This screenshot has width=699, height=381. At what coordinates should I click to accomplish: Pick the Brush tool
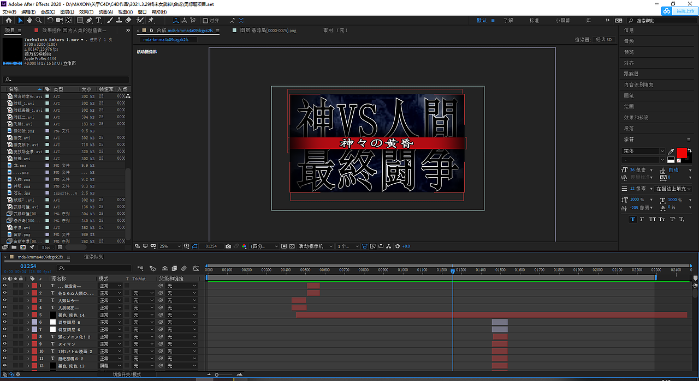click(x=110, y=20)
